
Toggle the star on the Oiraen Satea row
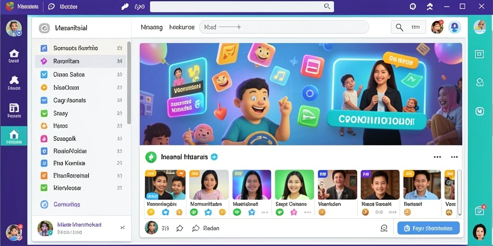pos(119,74)
